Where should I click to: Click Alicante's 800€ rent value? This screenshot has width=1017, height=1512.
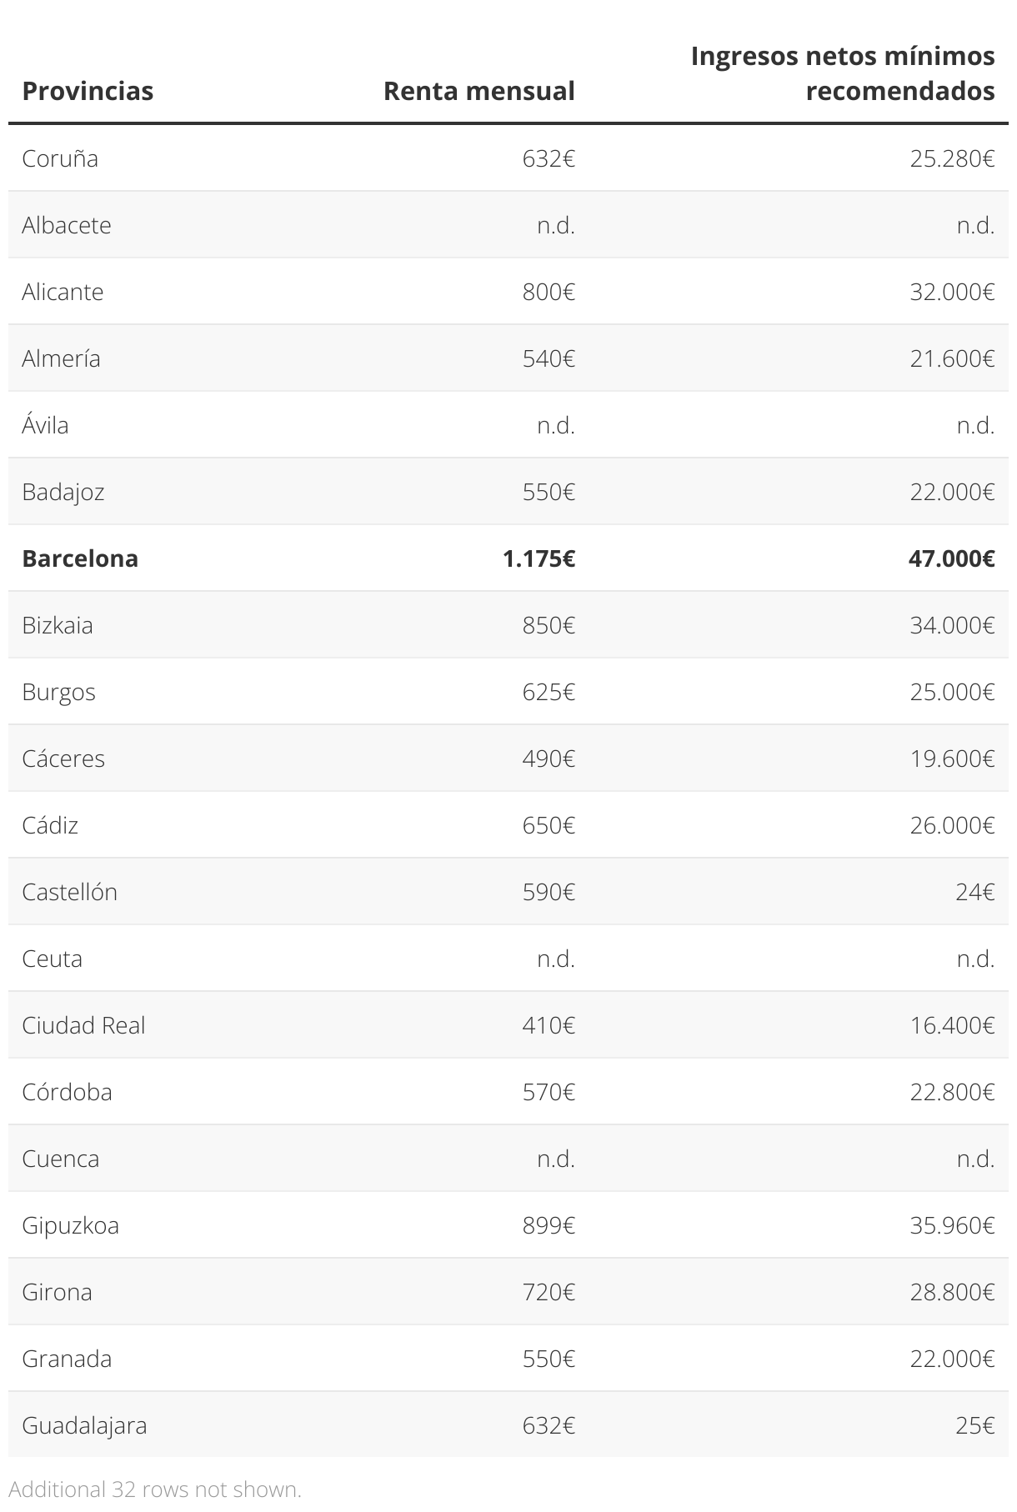[x=549, y=292]
